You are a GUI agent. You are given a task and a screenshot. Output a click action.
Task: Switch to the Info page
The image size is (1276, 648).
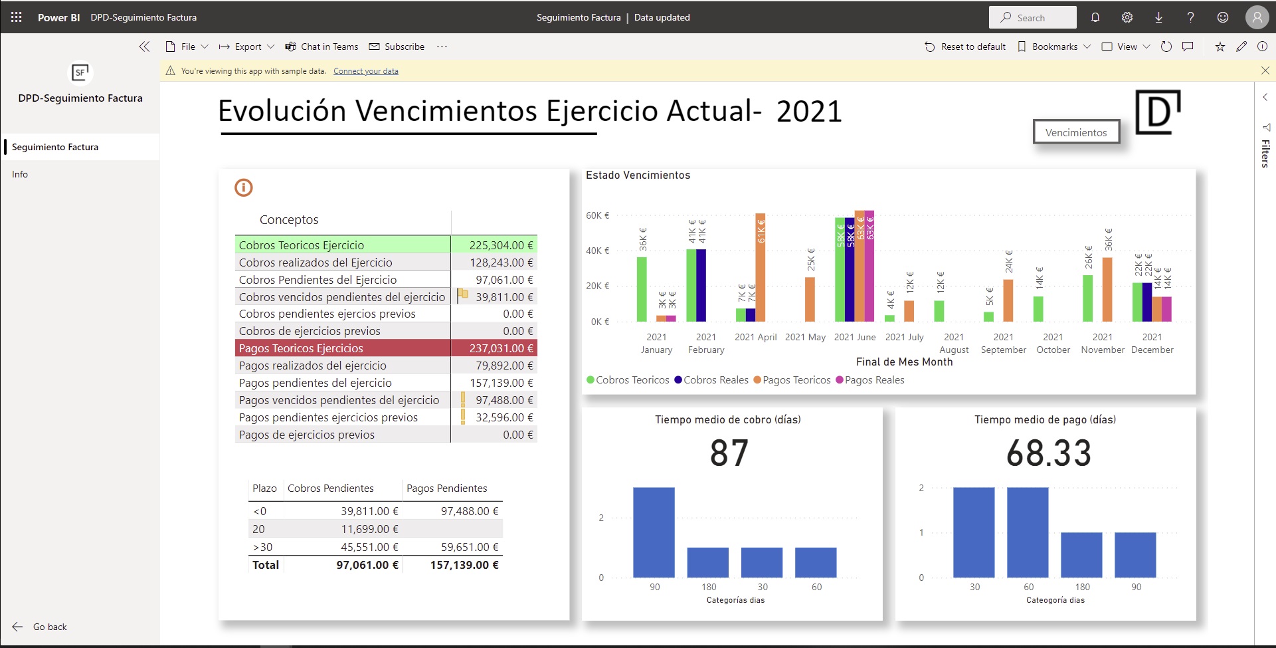(20, 173)
